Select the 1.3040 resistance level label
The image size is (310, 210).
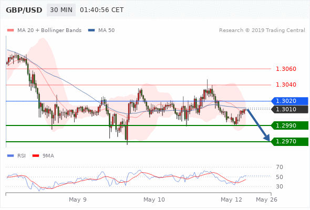point(286,85)
